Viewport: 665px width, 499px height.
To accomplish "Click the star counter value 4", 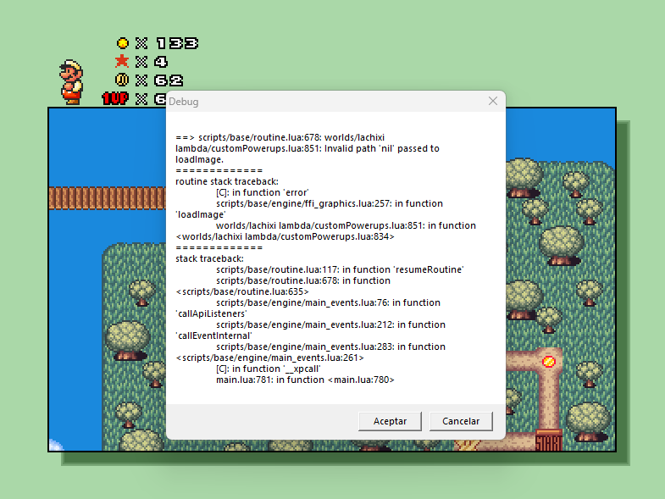I will pos(161,62).
